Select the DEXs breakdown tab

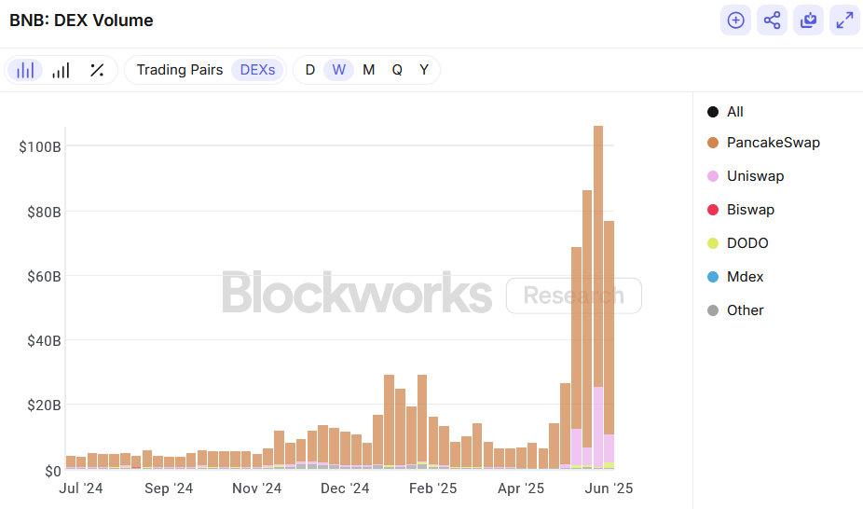click(257, 70)
